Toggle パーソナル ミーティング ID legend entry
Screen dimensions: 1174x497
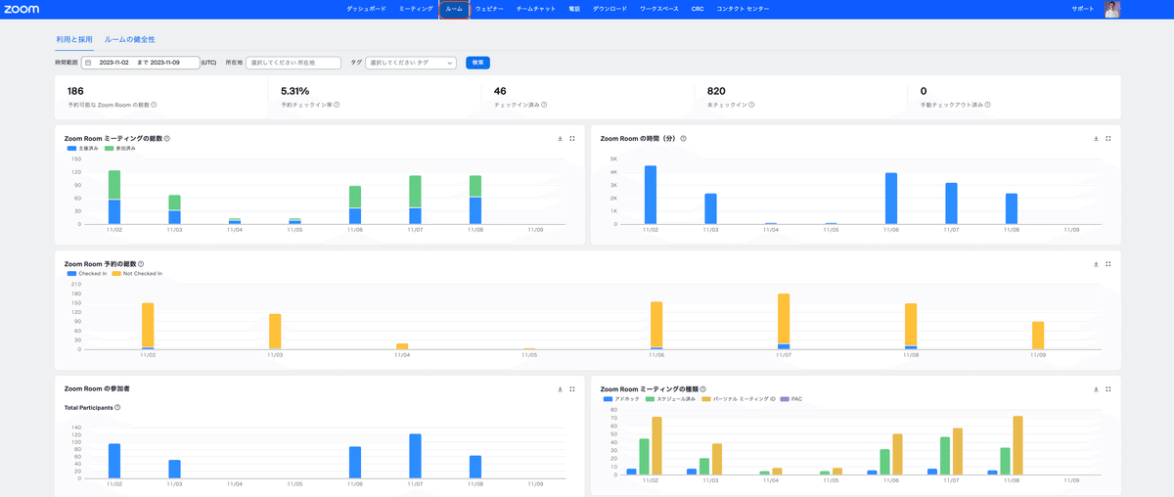click(739, 398)
